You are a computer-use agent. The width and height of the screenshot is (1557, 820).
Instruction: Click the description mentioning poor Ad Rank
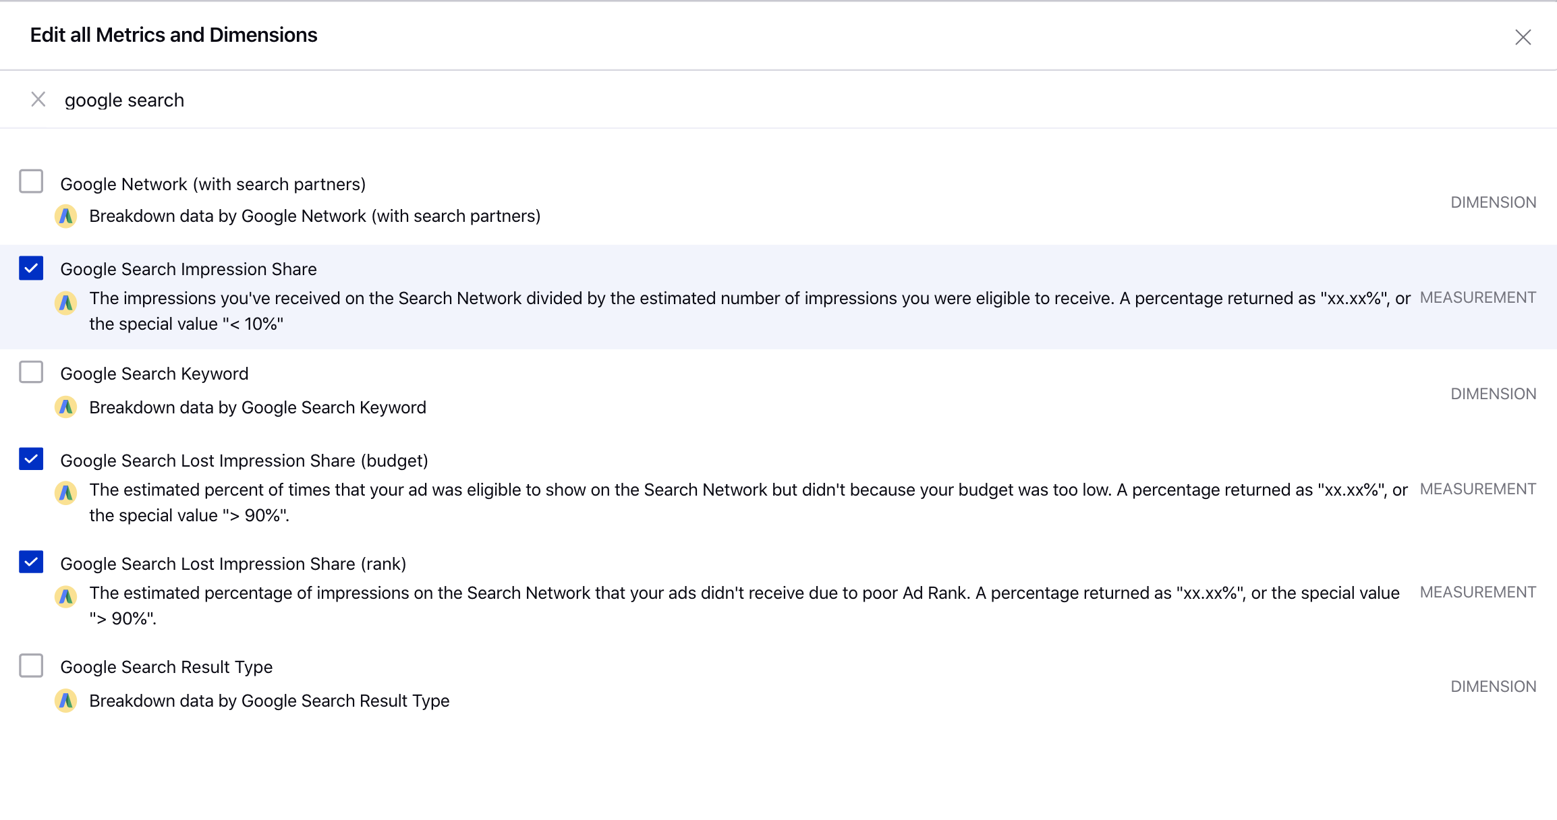coord(745,606)
